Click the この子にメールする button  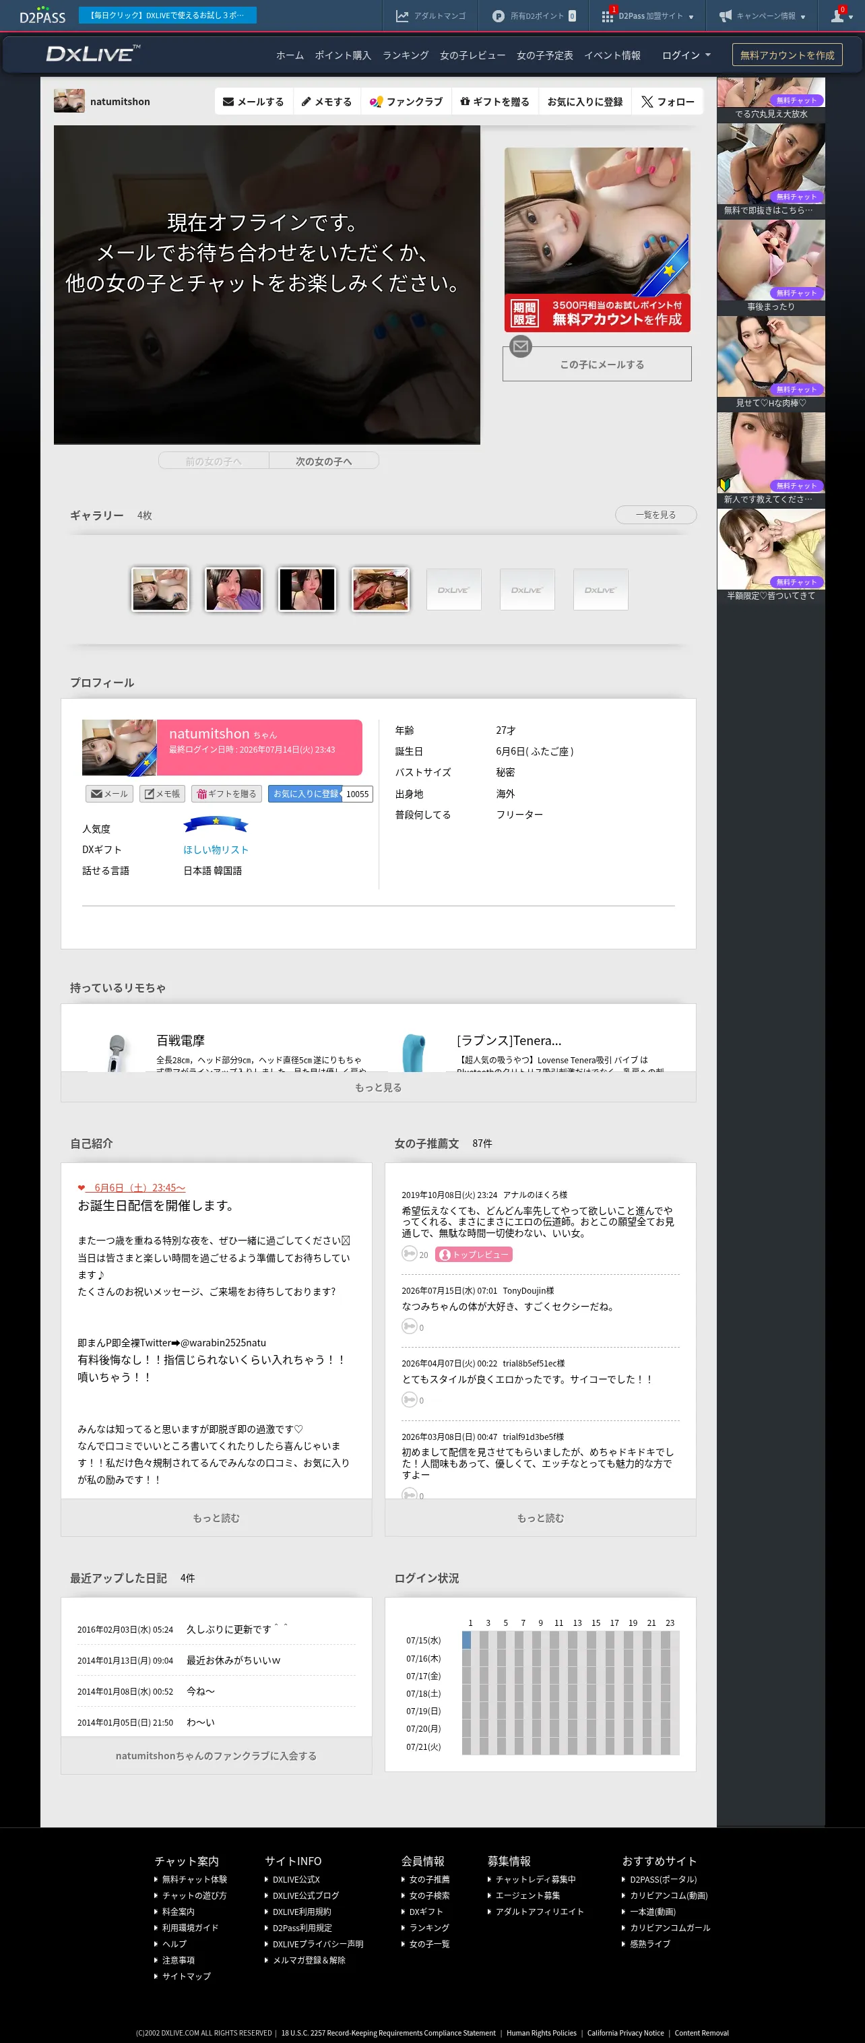click(x=597, y=364)
